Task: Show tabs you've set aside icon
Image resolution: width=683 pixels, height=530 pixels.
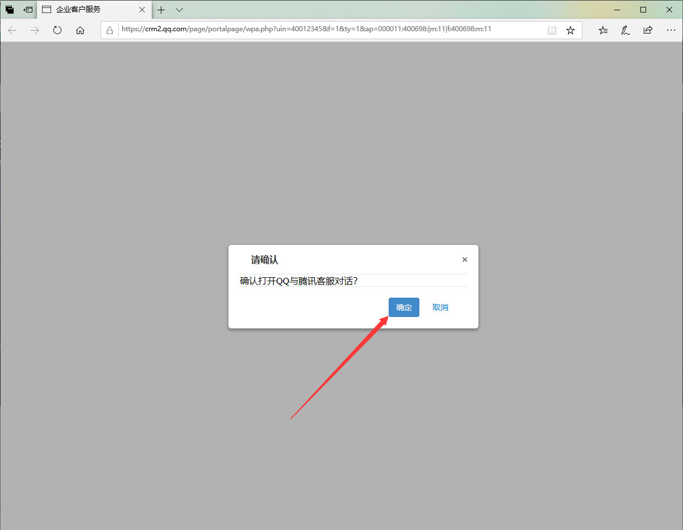Action: [x=10, y=10]
